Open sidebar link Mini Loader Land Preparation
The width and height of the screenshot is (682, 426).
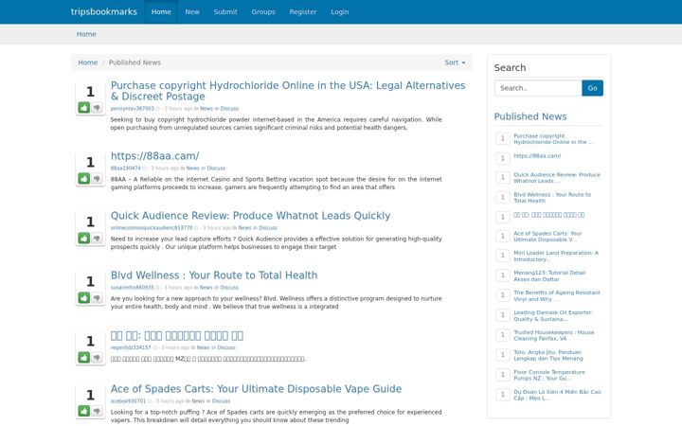click(556, 256)
